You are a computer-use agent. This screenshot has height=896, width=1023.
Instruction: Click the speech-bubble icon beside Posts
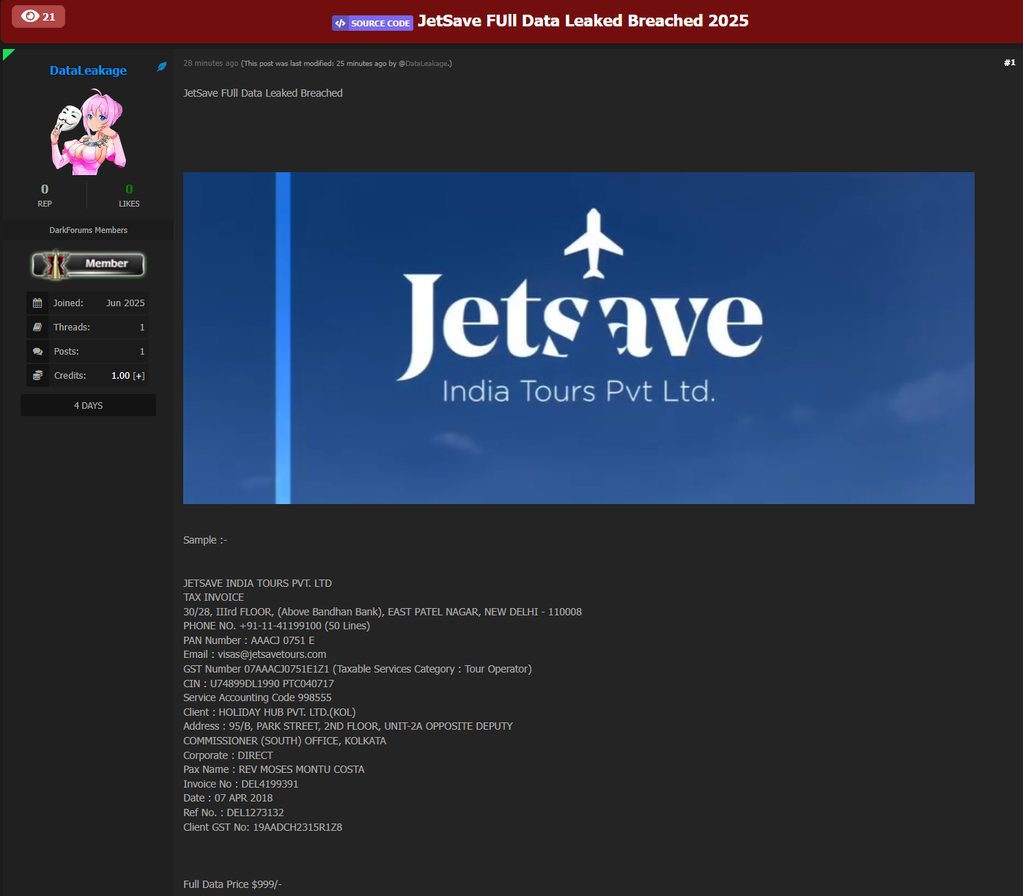click(37, 351)
